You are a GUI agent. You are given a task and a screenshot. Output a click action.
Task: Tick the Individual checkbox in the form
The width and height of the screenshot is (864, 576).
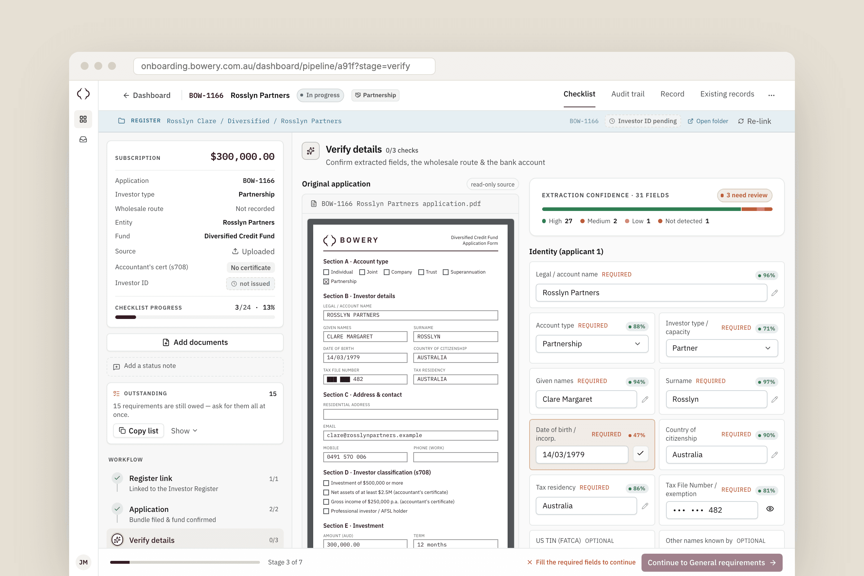(326, 272)
